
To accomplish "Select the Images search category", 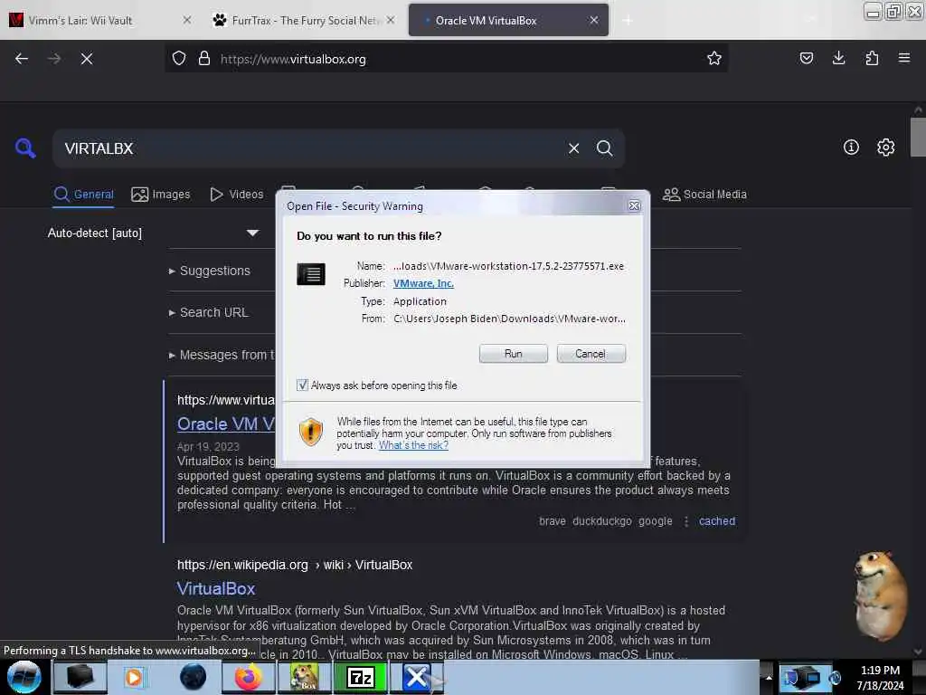I will [x=161, y=195].
